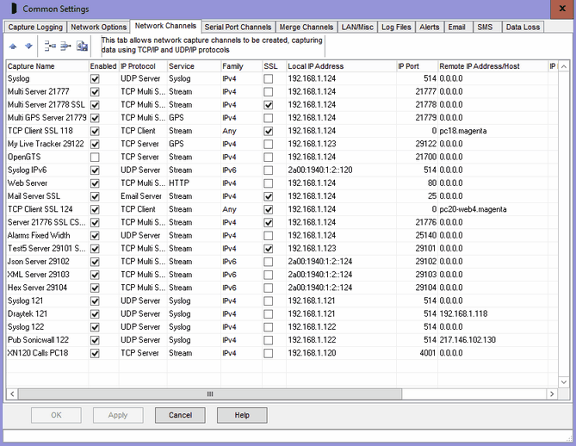Enable the OpenGTS channel checkbox

[x=96, y=157]
